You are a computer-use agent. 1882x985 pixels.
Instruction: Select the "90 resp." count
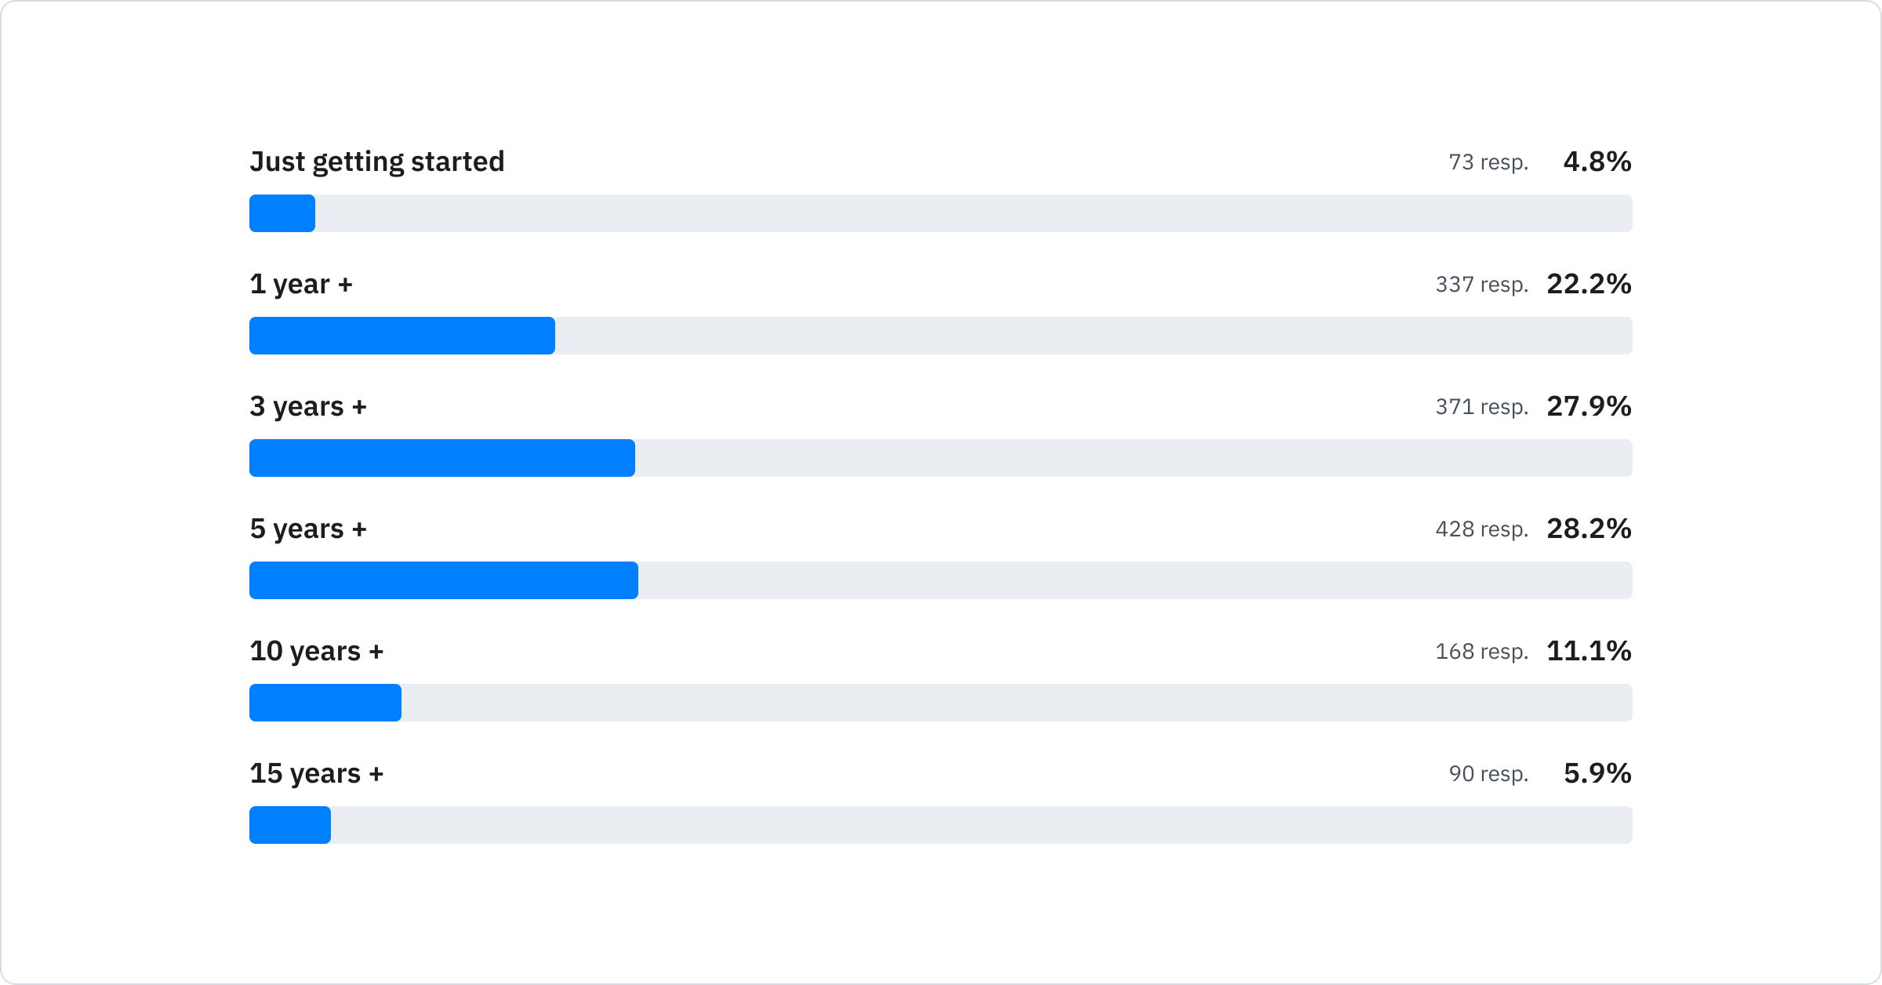tap(1488, 774)
